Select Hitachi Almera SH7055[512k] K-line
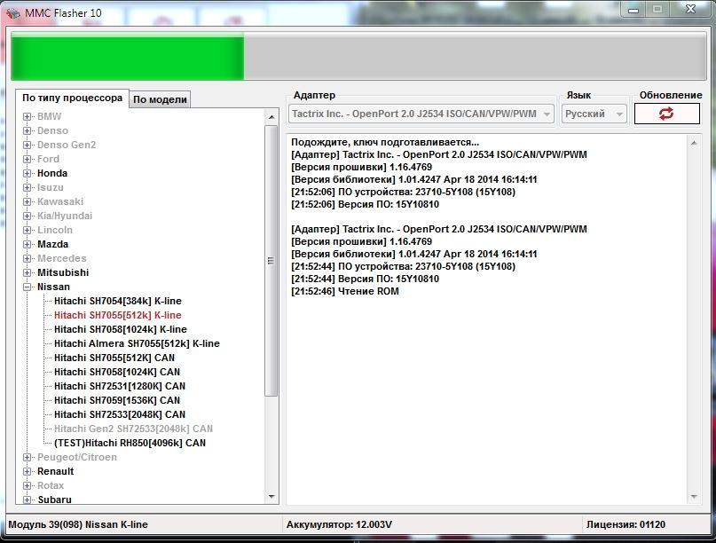Screen dimensions: 716x543 137,343
